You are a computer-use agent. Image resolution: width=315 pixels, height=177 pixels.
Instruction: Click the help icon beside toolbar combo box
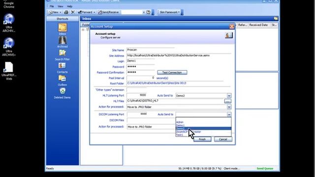[x=148, y=12]
